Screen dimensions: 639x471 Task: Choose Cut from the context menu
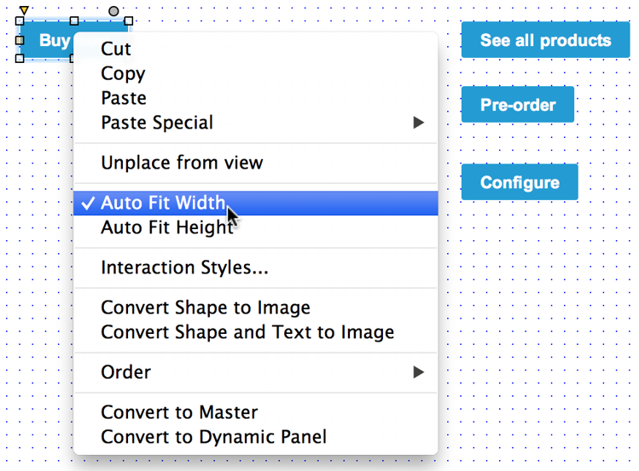pos(256,49)
